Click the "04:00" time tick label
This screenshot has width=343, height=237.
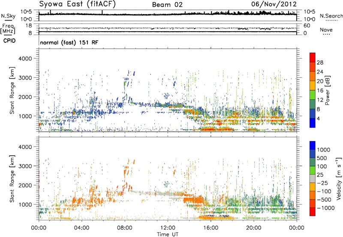(x=81, y=228)
